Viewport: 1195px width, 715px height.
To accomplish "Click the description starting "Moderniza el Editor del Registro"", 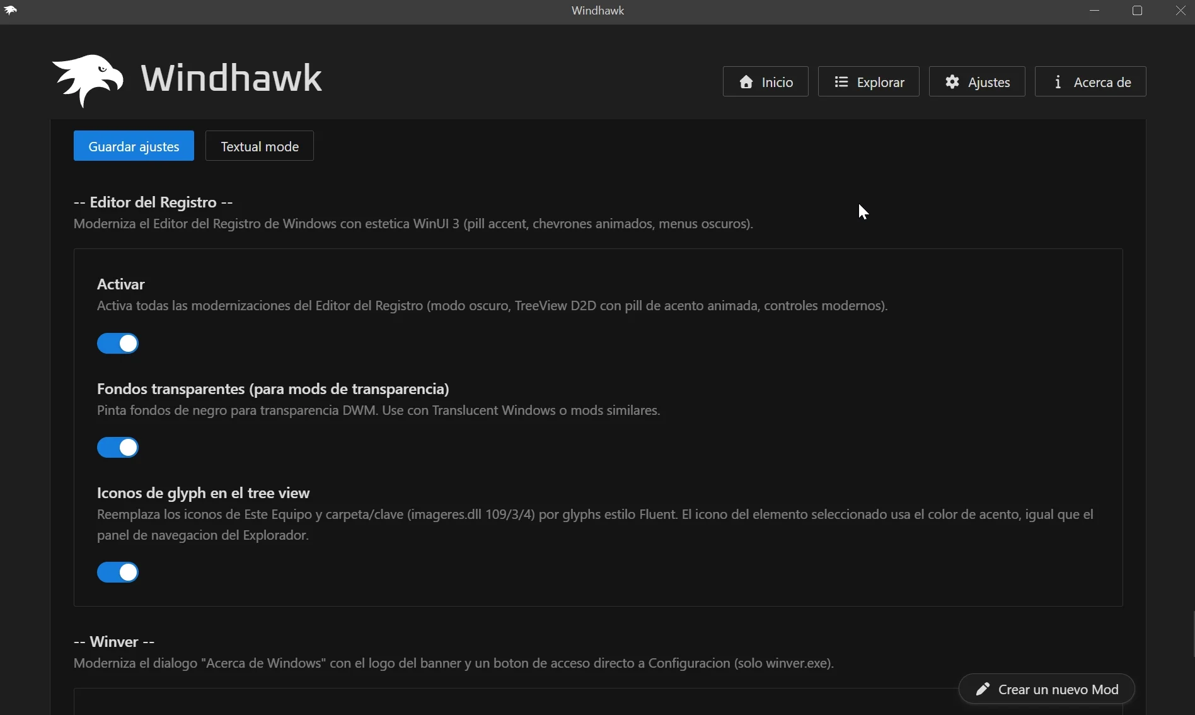I will tap(413, 224).
